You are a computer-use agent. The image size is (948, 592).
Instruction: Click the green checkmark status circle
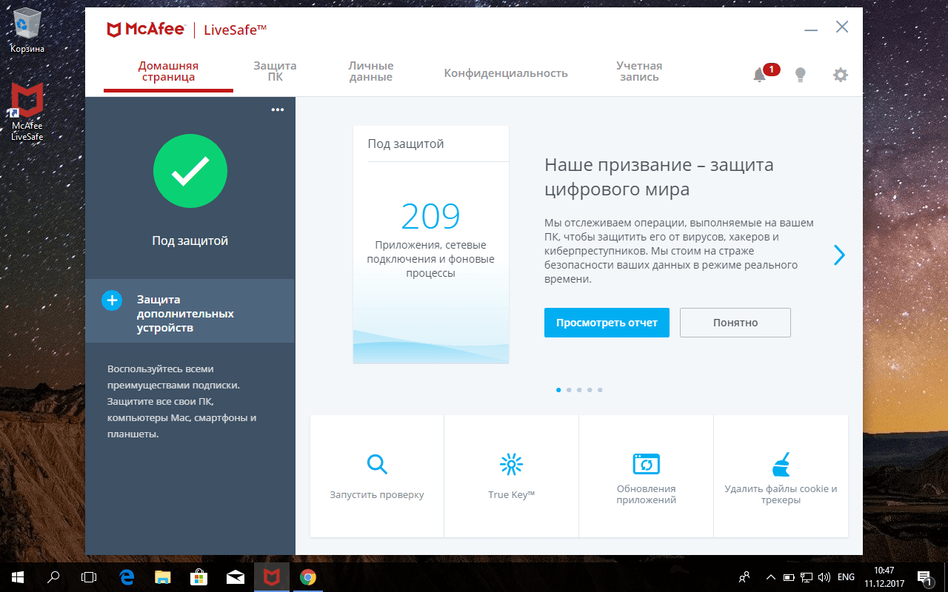[x=190, y=172]
